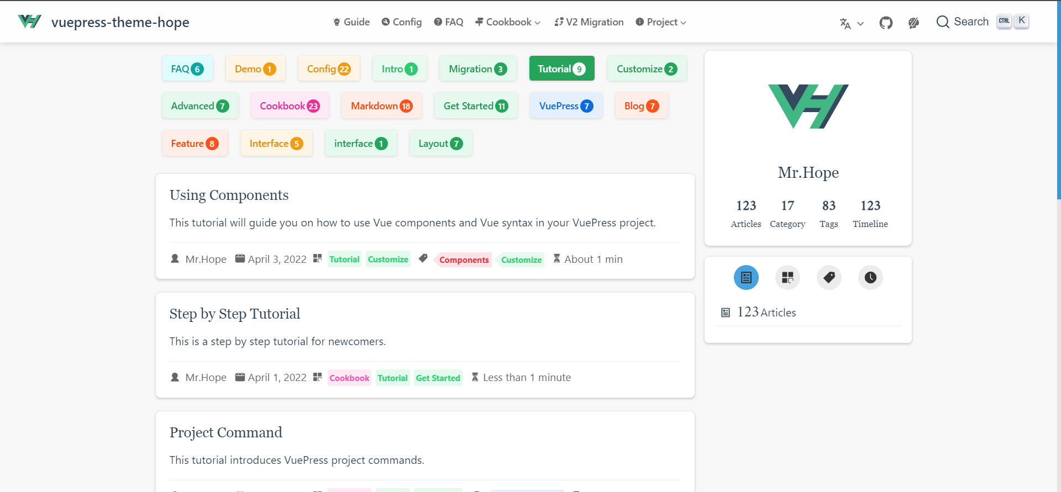This screenshot has width=1061, height=492.
Task: Expand the language dropdown chevron
Action: 860,24
